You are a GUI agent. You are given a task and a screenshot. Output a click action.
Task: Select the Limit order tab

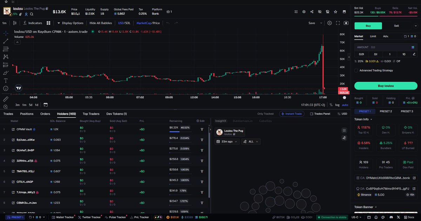(x=373, y=36)
